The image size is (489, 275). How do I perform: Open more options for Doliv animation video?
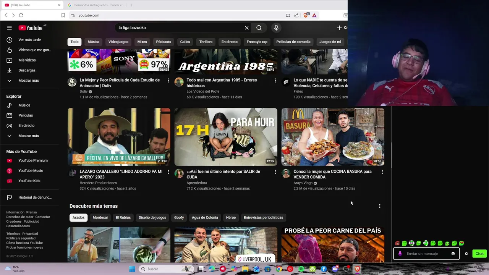(x=168, y=80)
